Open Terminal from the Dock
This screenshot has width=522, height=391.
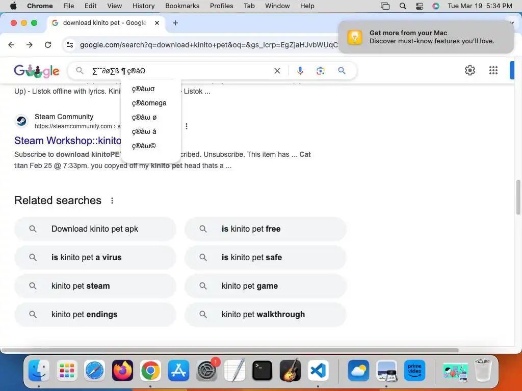(x=263, y=371)
